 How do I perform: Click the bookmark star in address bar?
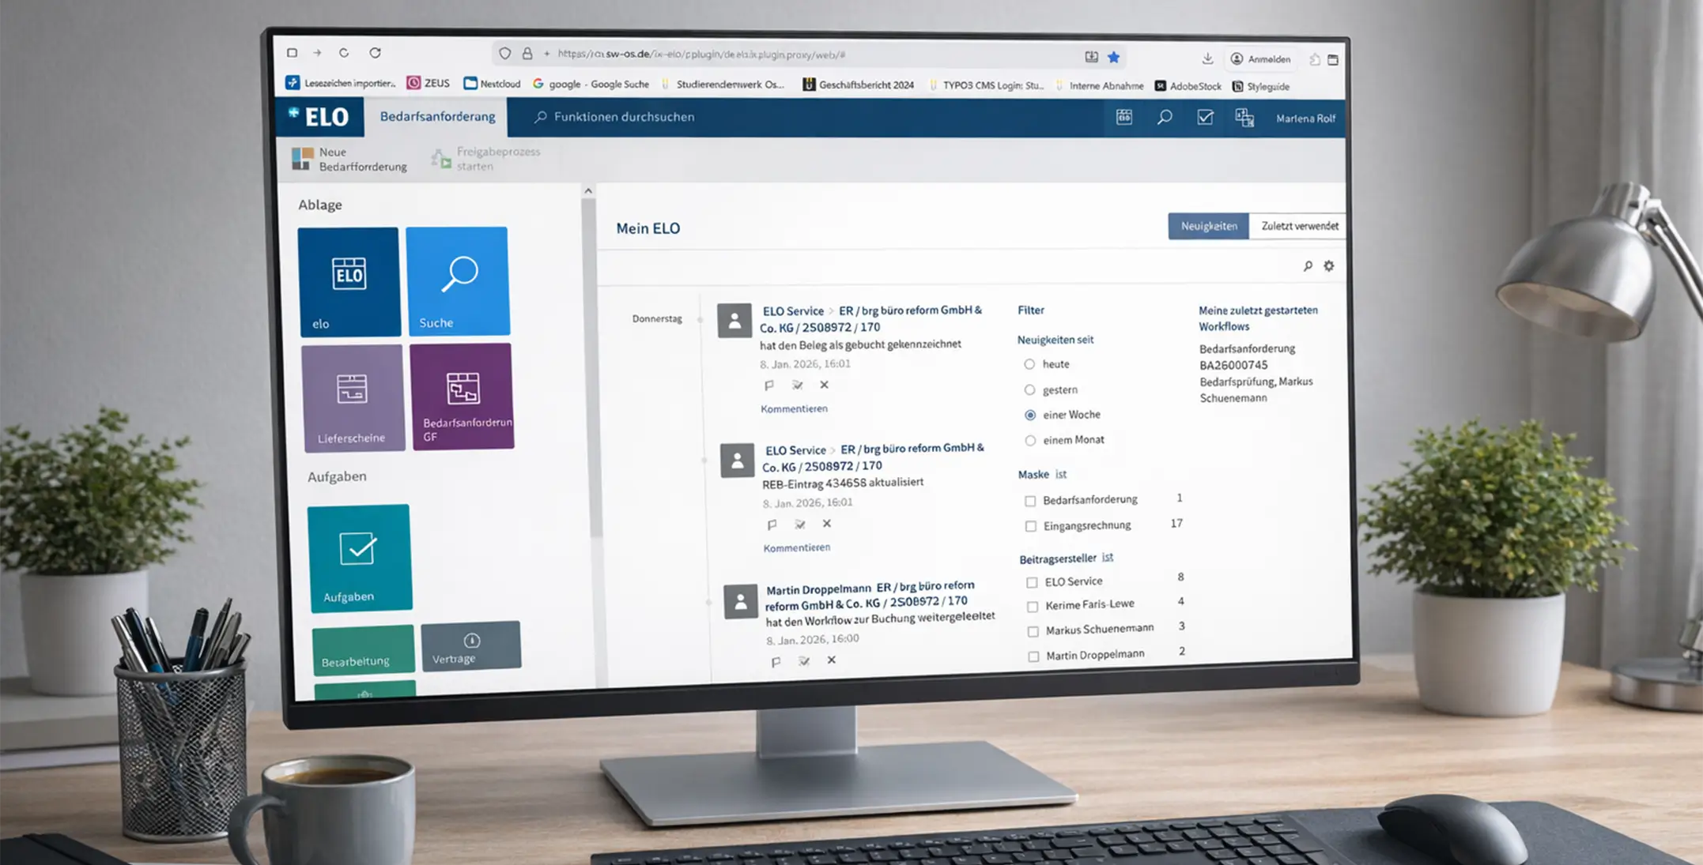tap(1114, 57)
